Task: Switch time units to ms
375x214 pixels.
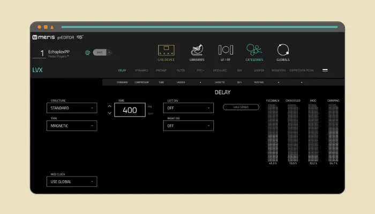Action: pyautogui.click(x=149, y=106)
